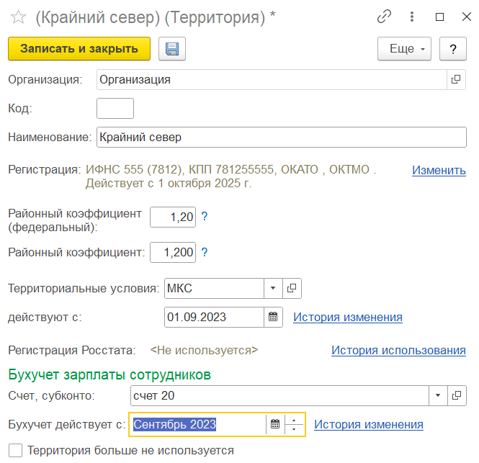Viewport: 479px width, 463px height.
Task: Increase month with Бухучет stepper up arrow
Action: coord(294,420)
